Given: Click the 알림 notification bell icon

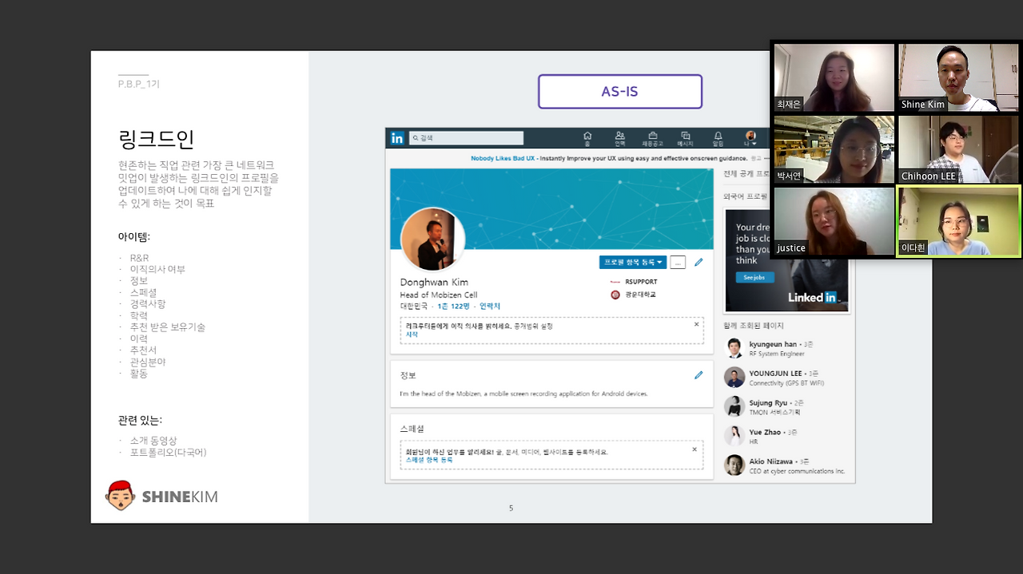Looking at the screenshot, I should [718, 138].
